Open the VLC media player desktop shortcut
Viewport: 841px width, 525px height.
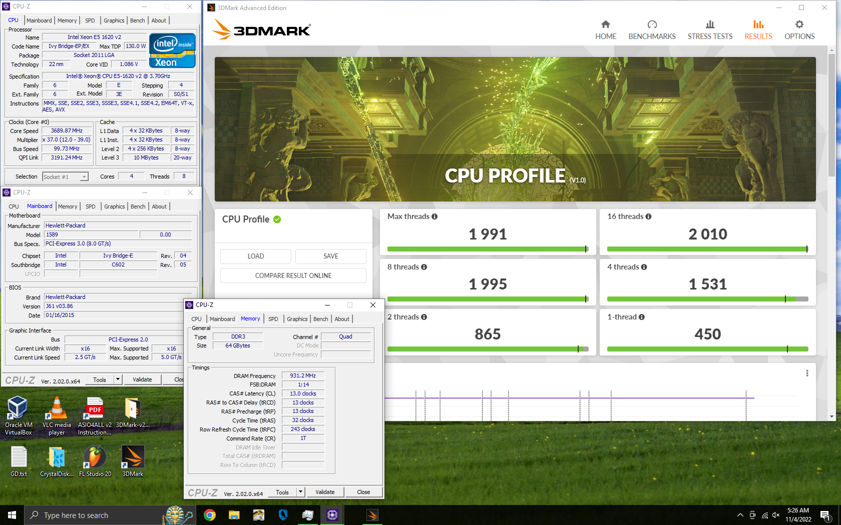(57, 415)
